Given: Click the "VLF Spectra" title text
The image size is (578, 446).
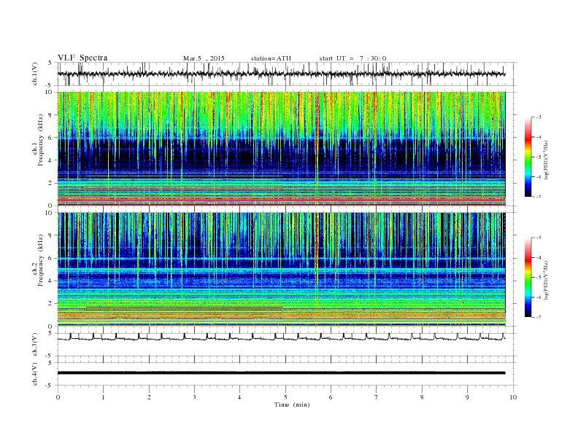Looking at the screenshot, I should point(82,58).
